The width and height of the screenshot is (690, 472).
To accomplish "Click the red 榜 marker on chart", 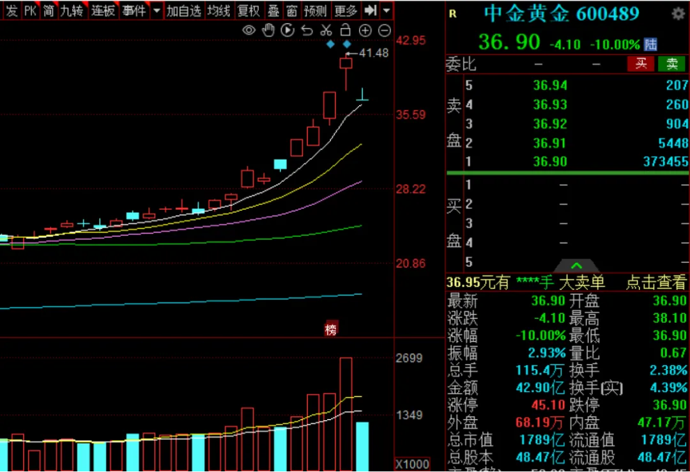I will point(331,330).
